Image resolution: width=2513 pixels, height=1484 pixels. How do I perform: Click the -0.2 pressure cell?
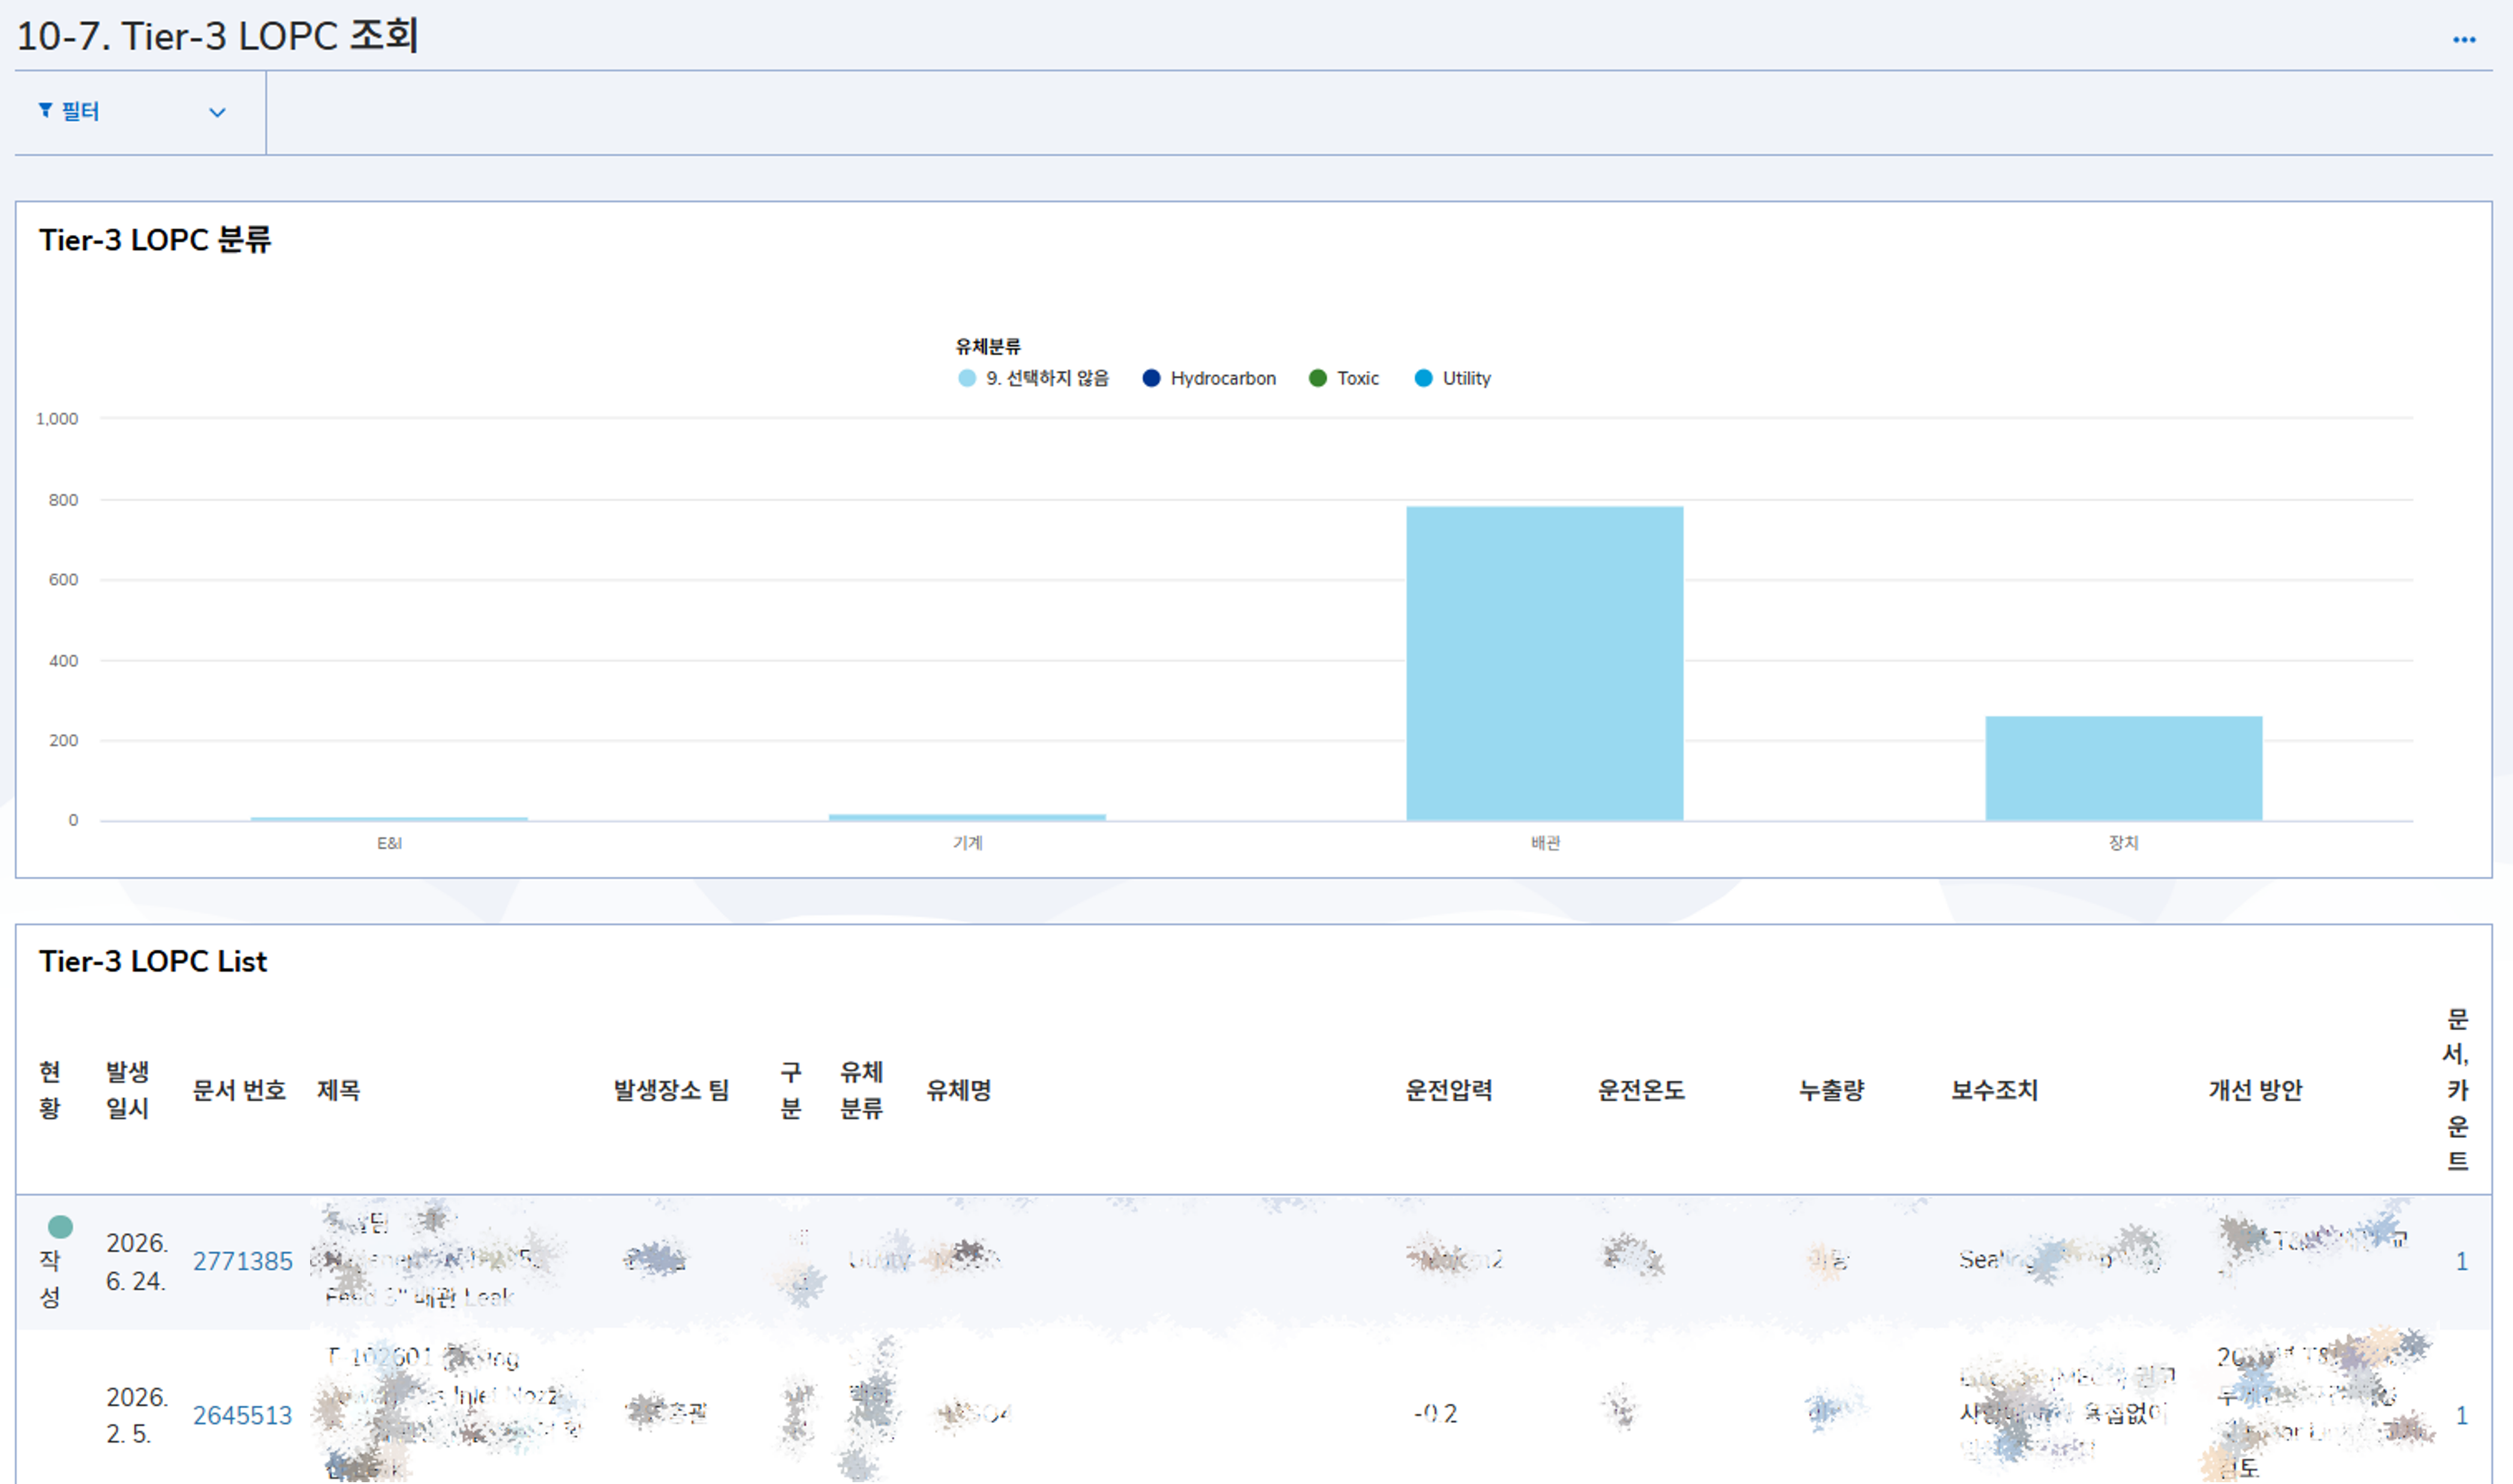[x=1435, y=1414]
